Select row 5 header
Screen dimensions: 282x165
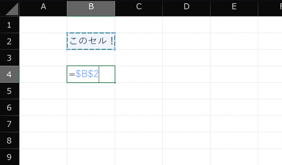click(x=9, y=91)
